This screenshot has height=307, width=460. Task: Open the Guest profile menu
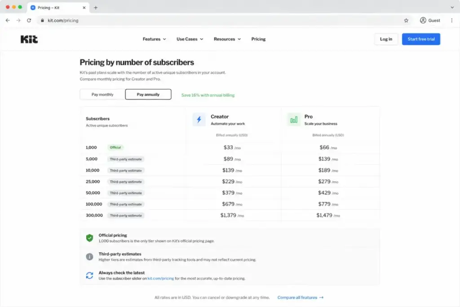tap(430, 20)
